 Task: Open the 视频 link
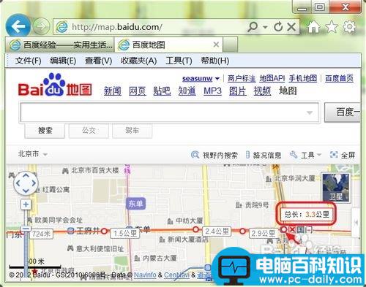coord(262,91)
